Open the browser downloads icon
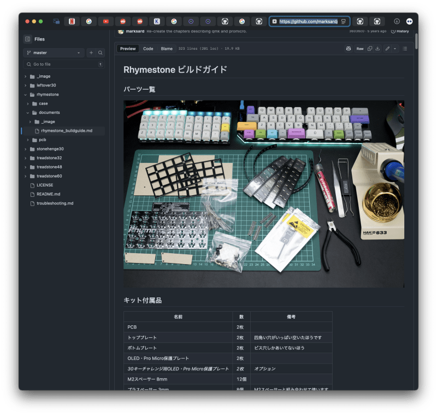Screen dimensions: 437x415 397,21
